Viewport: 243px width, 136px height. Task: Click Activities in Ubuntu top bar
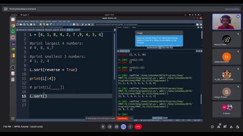pos(14,15)
